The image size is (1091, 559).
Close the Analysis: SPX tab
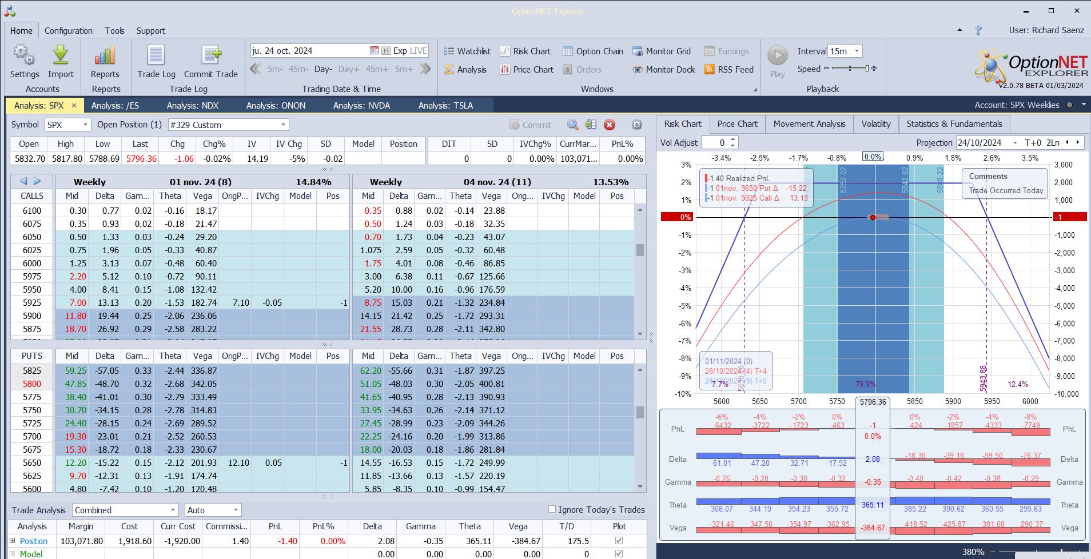pos(74,105)
